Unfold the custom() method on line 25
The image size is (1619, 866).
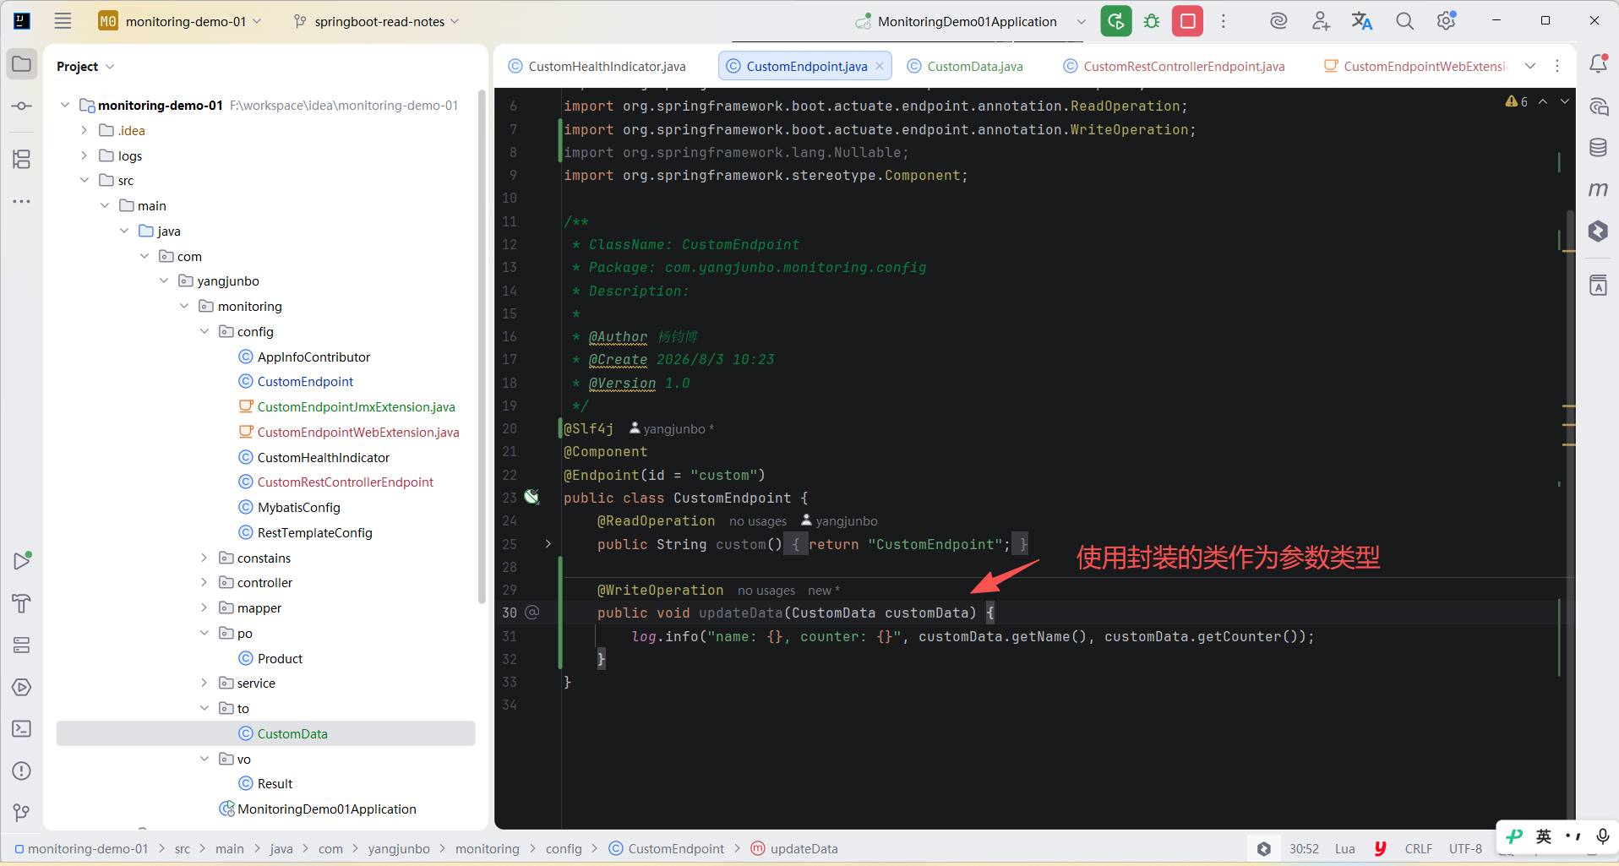[x=548, y=544]
